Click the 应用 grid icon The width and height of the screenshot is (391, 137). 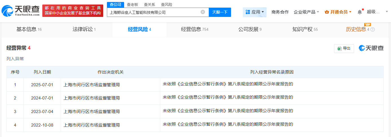coord(248,12)
